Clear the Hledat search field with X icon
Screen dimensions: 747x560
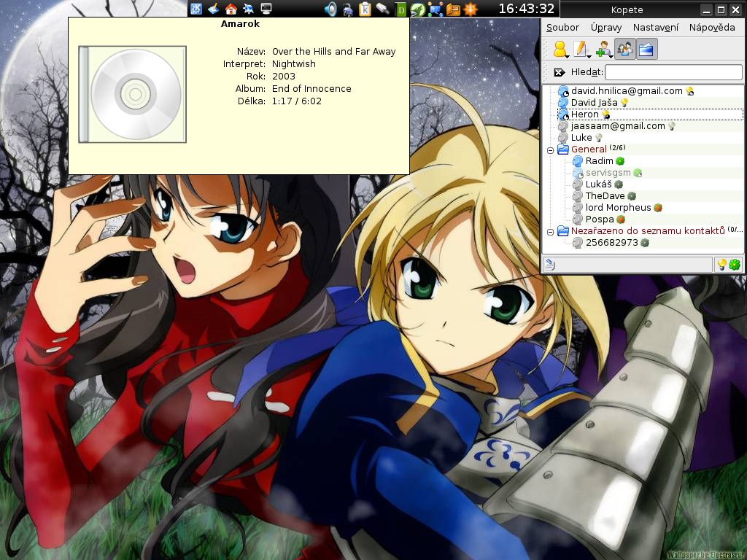click(560, 72)
